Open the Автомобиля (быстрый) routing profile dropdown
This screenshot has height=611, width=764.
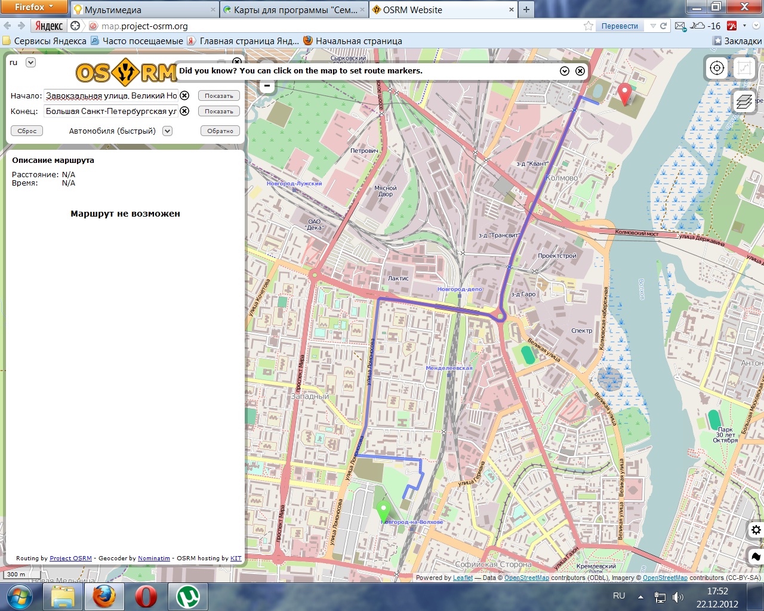pos(168,131)
